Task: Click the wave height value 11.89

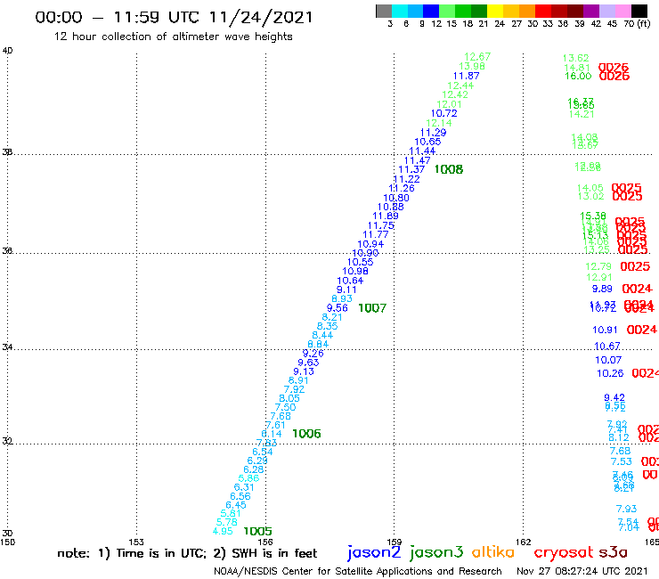Action: tap(386, 216)
